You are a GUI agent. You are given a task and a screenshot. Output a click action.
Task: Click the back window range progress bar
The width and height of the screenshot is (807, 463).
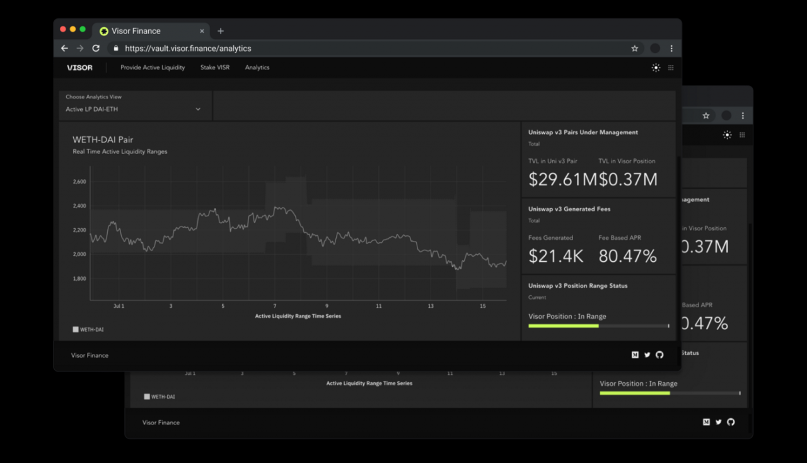[x=670, y=393]
